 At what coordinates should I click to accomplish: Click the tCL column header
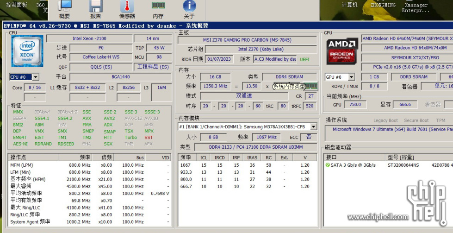coord(204,157)
